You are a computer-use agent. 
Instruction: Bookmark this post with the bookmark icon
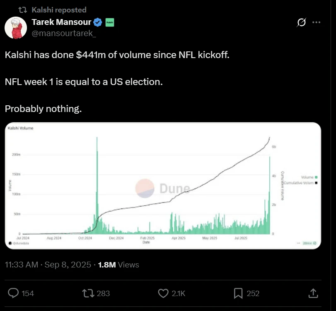pyautogui.click(x=238, y=293)
